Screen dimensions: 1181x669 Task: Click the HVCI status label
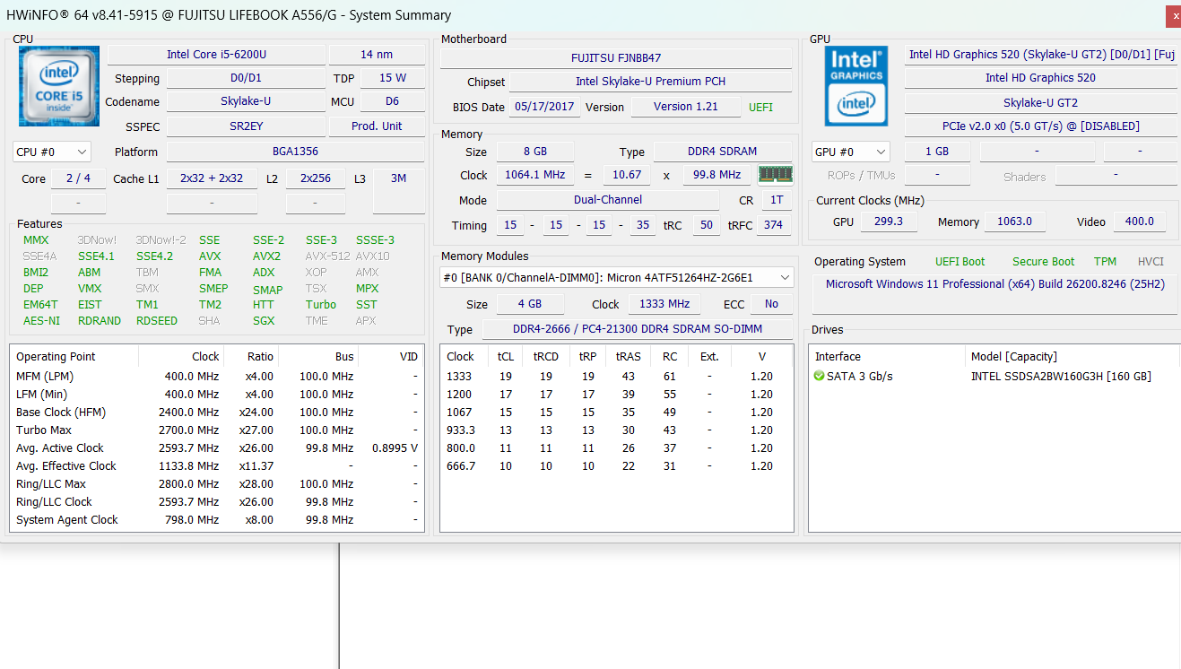coord(1151,262)
